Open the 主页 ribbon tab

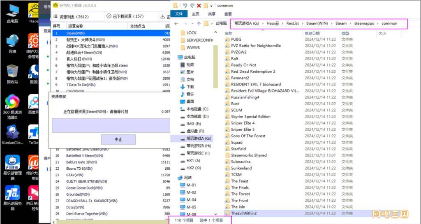[195, 14]
